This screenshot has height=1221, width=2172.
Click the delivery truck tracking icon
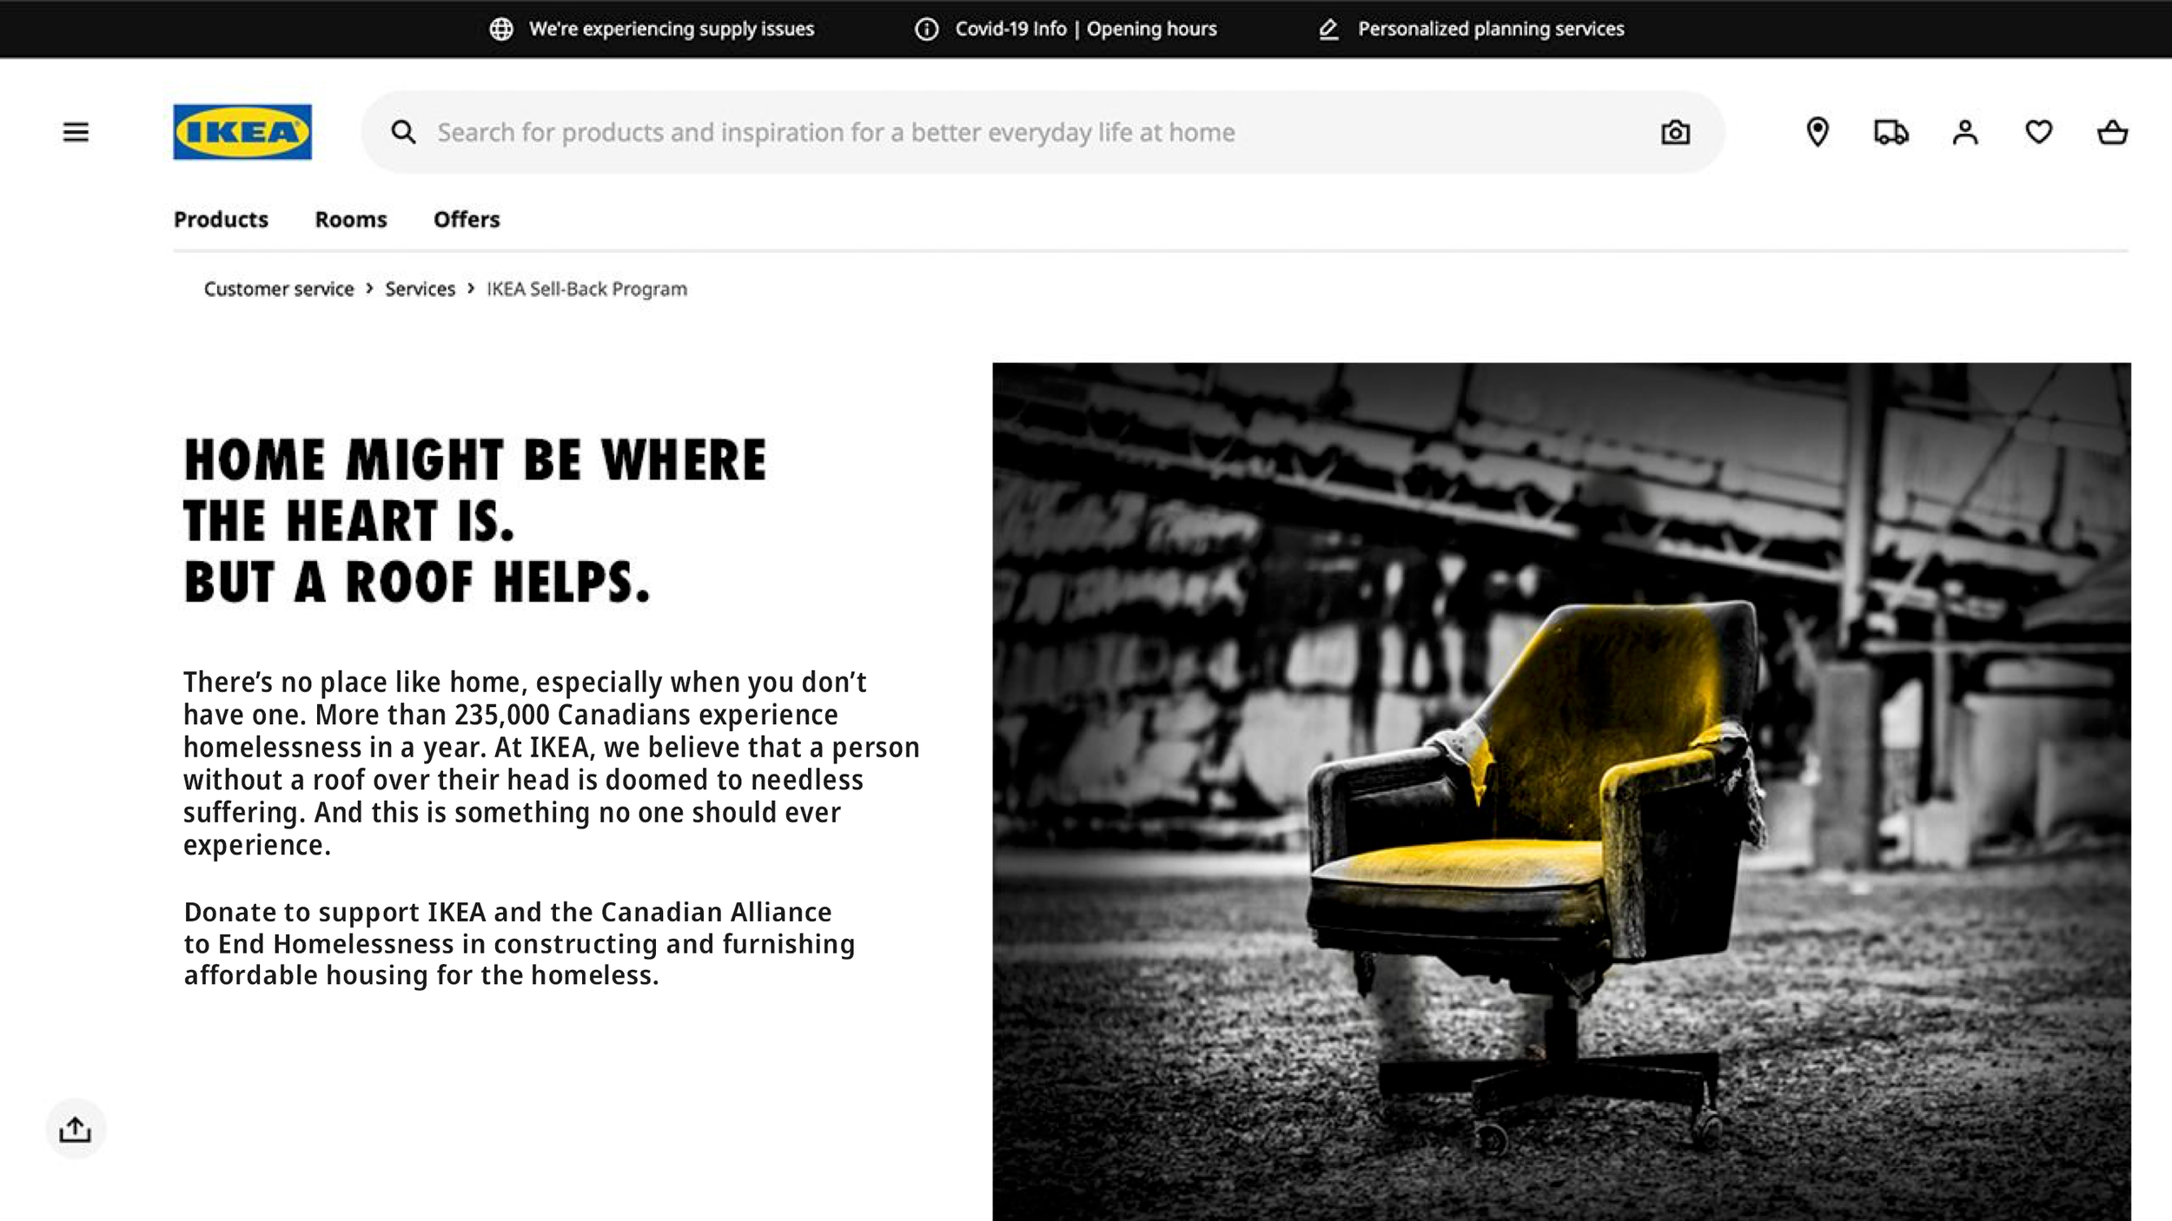tap(1891, 132)
